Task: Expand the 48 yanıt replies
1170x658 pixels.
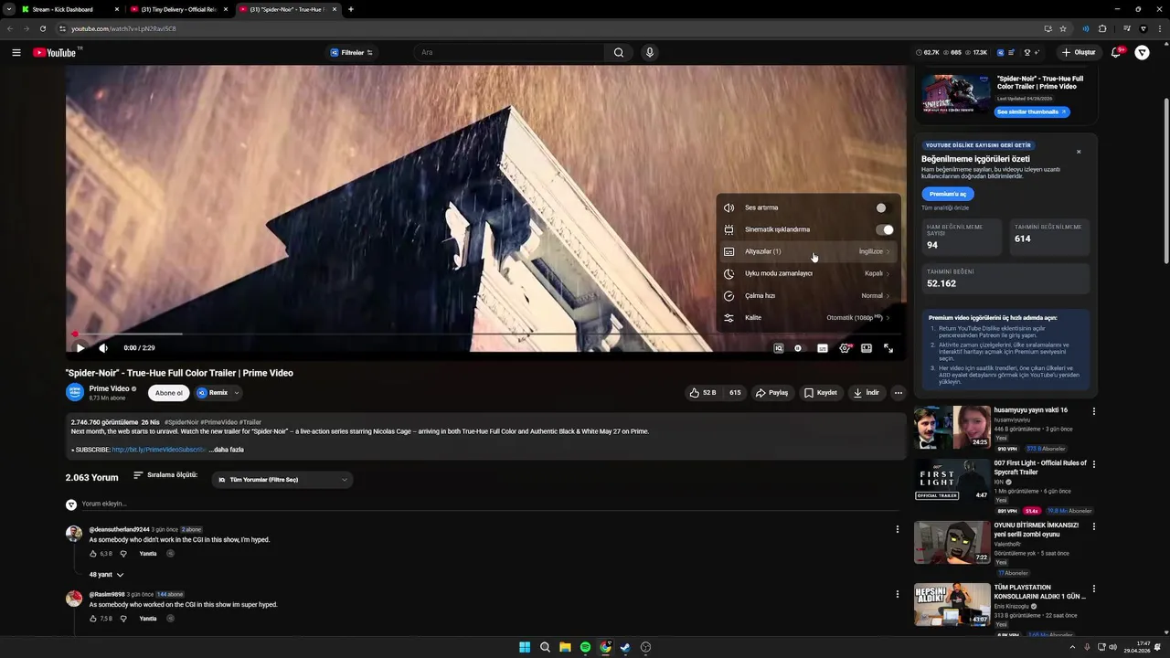Action: (106, 575)
